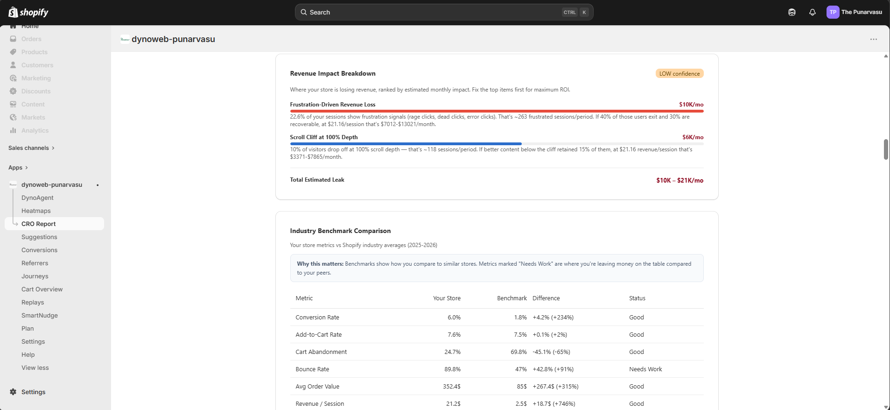The height and width of the screenshot is (410, 890).
Task: Open The Punarvasu account menu
Action: (854, 13)
